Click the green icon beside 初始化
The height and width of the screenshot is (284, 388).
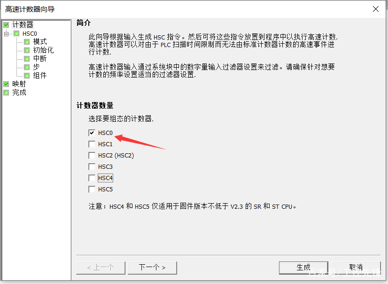(x=27, y=50)
